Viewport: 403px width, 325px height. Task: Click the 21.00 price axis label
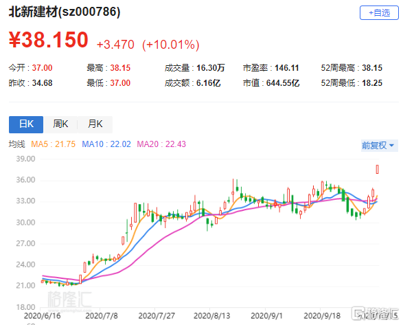point(25,286)
